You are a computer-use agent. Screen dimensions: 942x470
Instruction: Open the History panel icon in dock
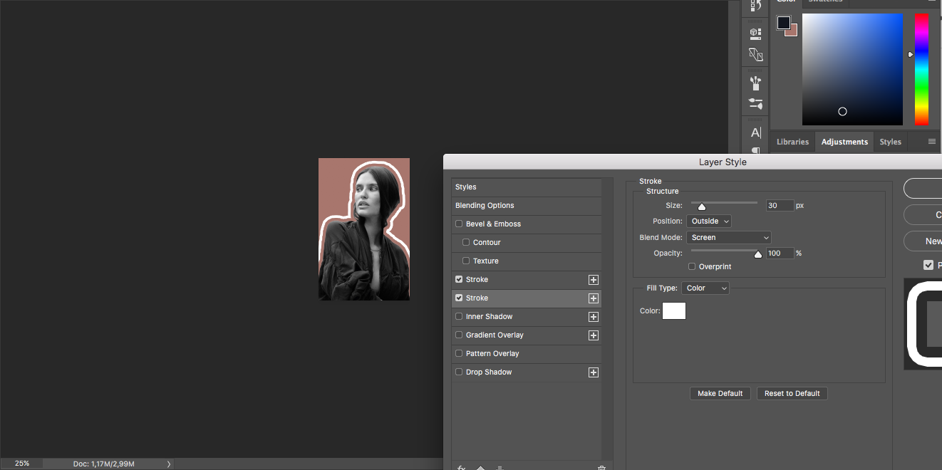pyautogui.click(x=756, y=6)
